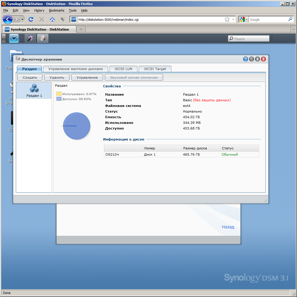Click the Создать button

[30, 77]
